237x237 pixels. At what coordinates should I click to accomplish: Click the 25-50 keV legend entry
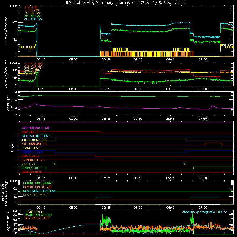[x=33, y=16]
